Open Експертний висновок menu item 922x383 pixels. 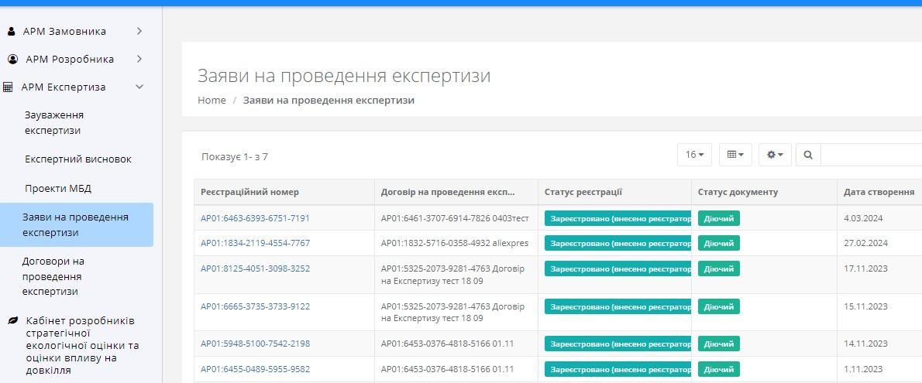(78, 159)
